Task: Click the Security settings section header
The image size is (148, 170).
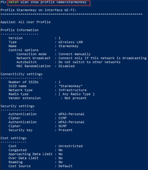Action: click(x=17, y=106)
